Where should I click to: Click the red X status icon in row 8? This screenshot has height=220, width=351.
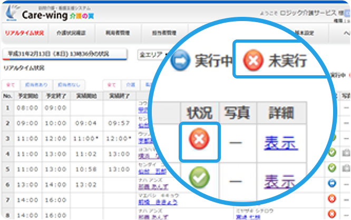pos(332,214)
